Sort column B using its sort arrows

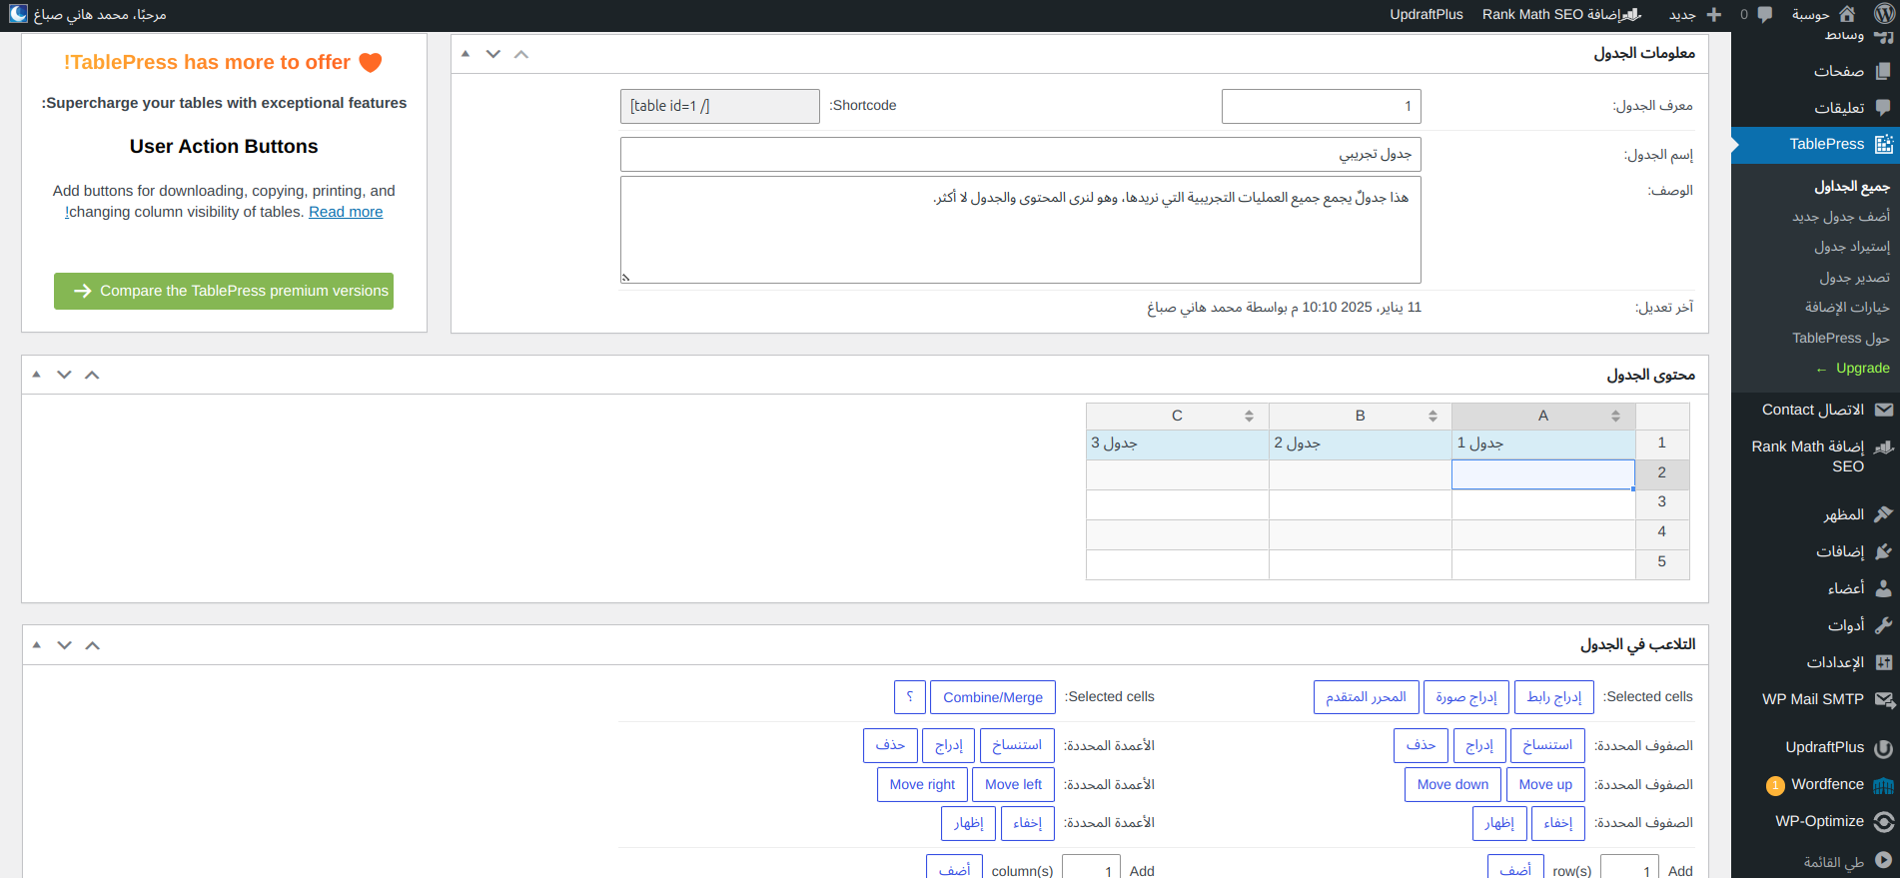click(1432, 417)
